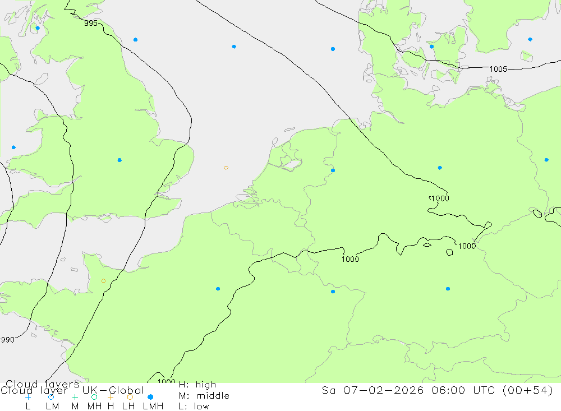Select the blue cloud marker over western Scotland

pos(38,28)
